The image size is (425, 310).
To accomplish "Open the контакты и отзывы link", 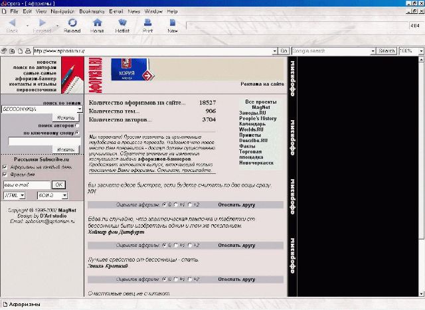I will 33,84.
